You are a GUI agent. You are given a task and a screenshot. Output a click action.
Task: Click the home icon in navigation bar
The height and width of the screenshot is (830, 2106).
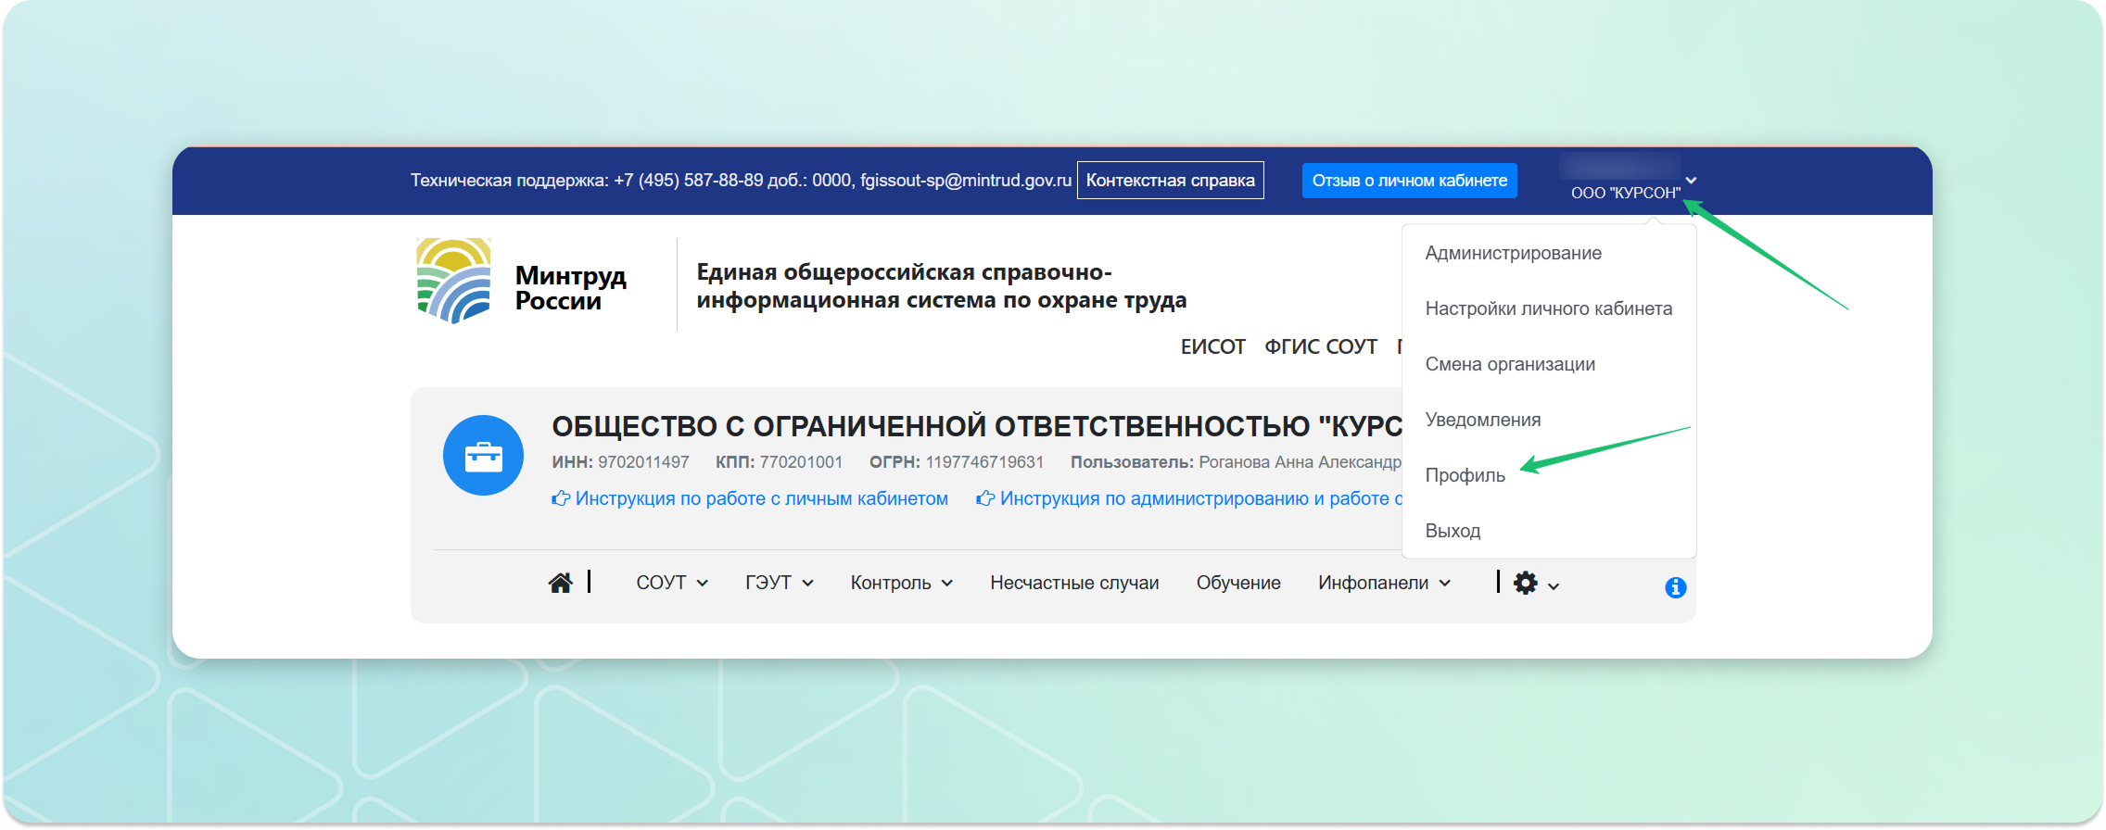560,583
